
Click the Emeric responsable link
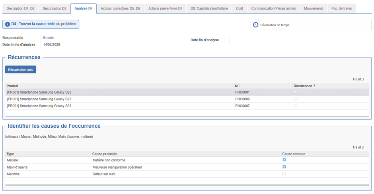click(48, 38)
